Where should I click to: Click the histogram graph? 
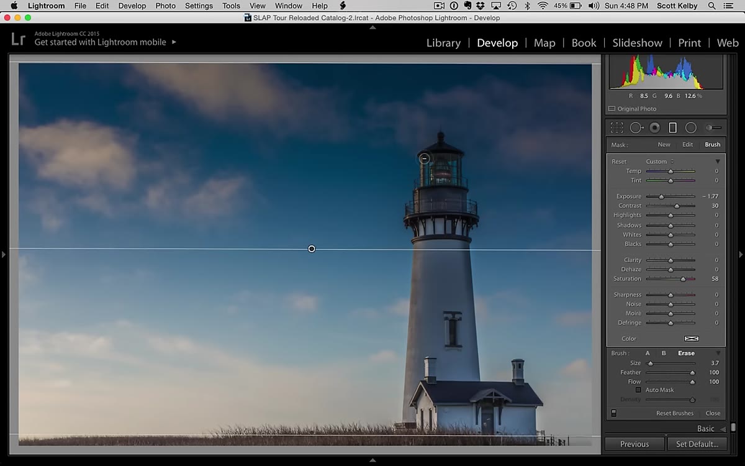click(x=665, y=72)
